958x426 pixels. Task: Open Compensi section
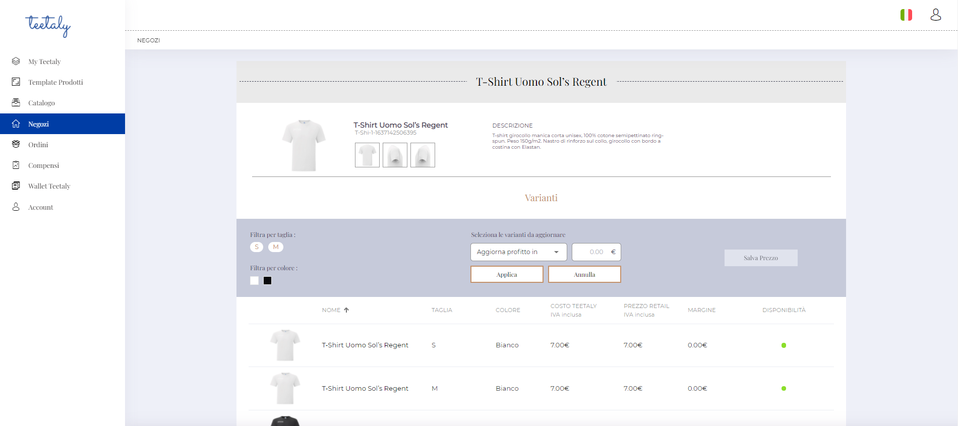[43, 165]
